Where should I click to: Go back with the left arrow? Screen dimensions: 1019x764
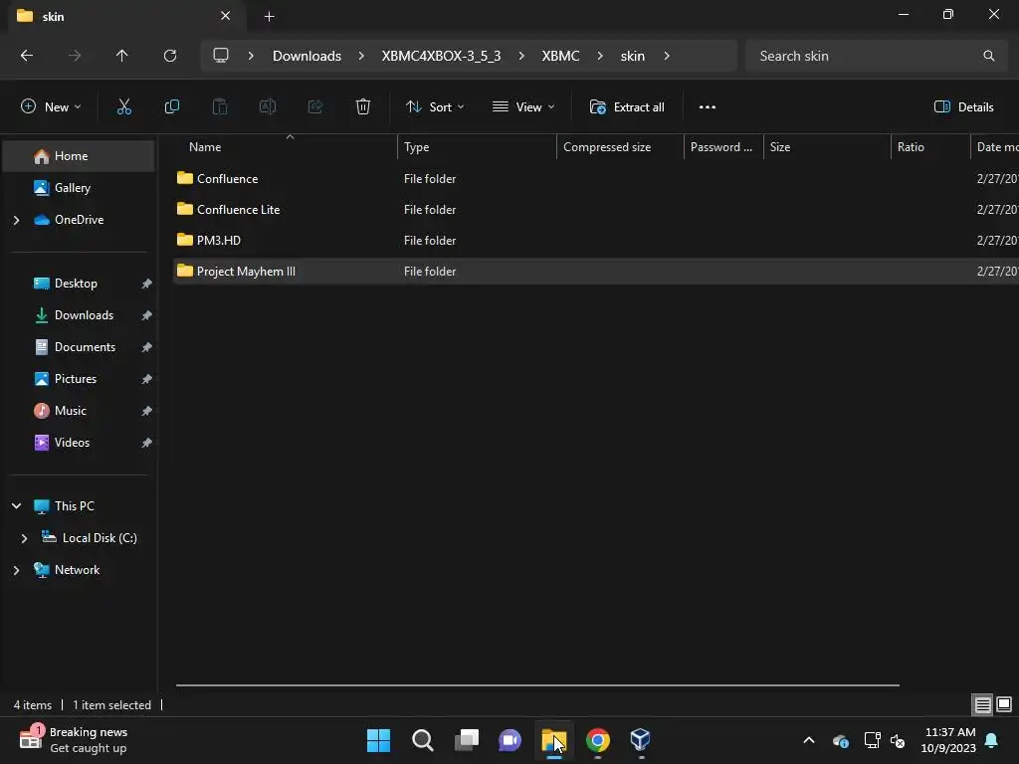click(27, 56)
